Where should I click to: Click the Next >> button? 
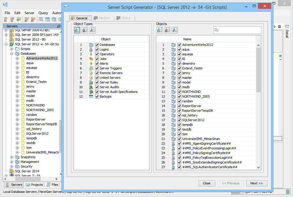click(x=257, y=183)
